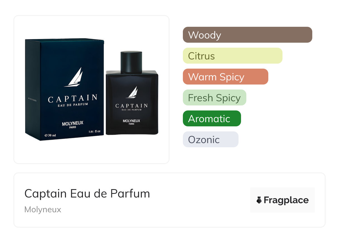339x241 pixels.
Task: Click the navy Captain perfume box image
Action: (64, 90)
